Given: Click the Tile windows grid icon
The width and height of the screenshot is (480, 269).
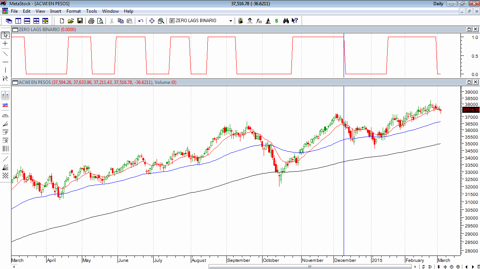Looking at the screenshot, I should pos(36,21).
